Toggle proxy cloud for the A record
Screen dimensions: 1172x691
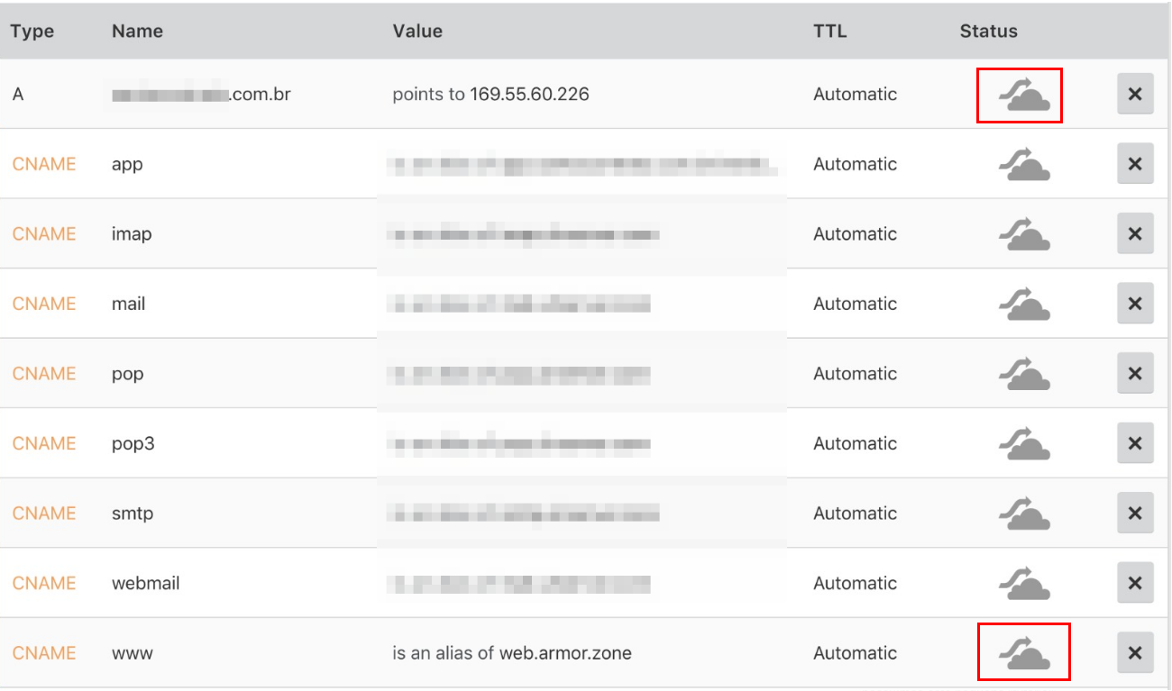tap(1023, 95)
